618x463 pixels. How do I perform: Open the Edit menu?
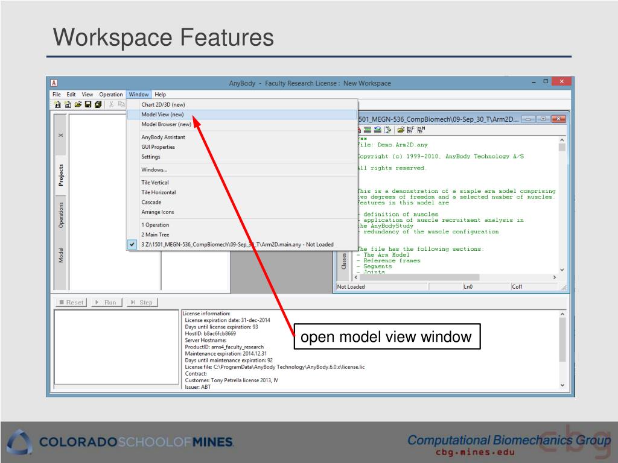(71, 95)
